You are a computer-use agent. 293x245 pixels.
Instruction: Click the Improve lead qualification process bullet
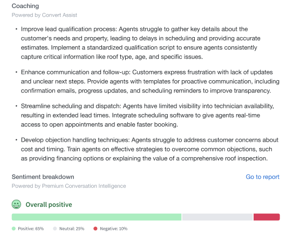click(140, 43)
